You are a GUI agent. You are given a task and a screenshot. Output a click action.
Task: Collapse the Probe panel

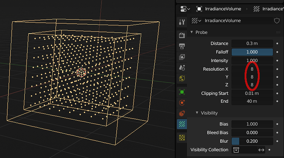coord(192,32)
